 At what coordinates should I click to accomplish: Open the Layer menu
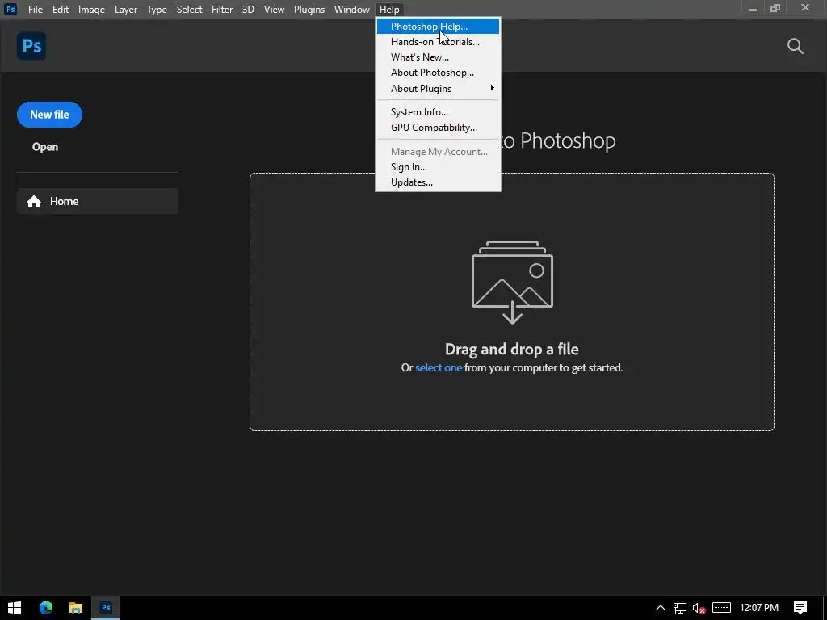(x=125, y=10)
